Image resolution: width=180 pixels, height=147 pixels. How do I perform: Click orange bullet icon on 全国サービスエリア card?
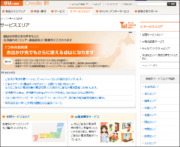click(x=4, y=117)
